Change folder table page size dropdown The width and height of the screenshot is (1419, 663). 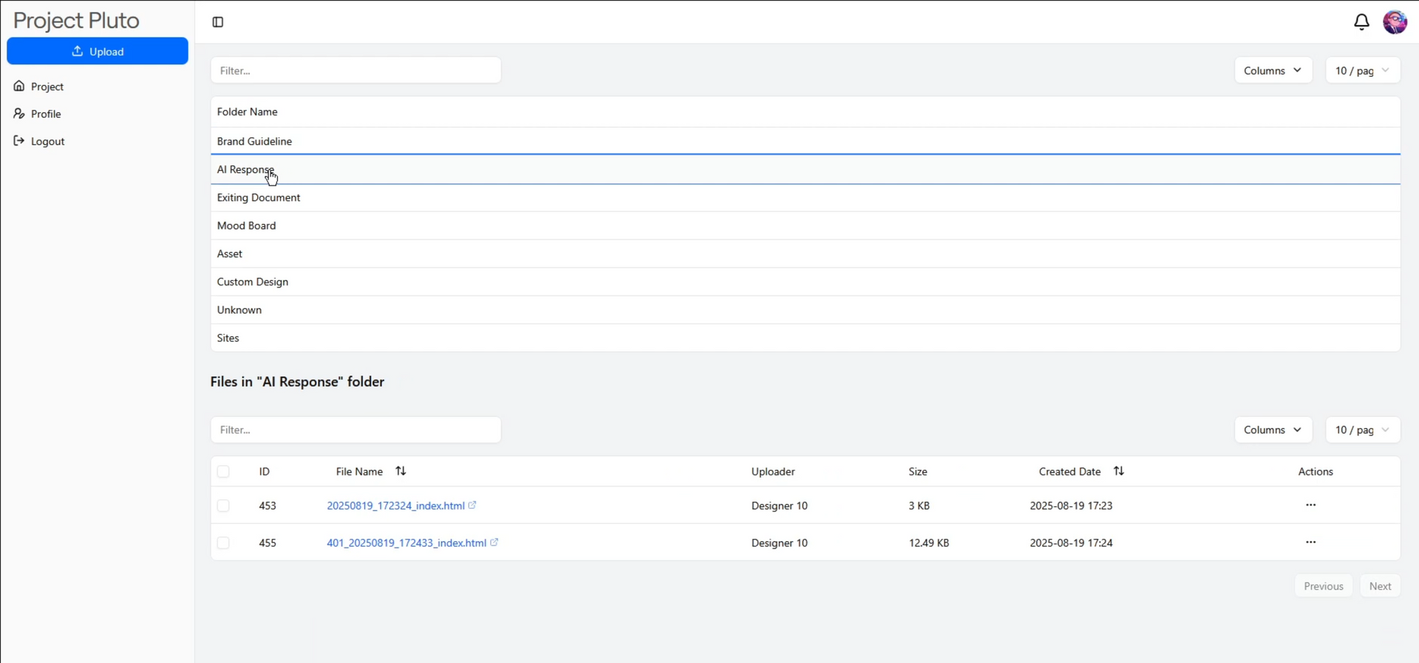(1362, 71)
